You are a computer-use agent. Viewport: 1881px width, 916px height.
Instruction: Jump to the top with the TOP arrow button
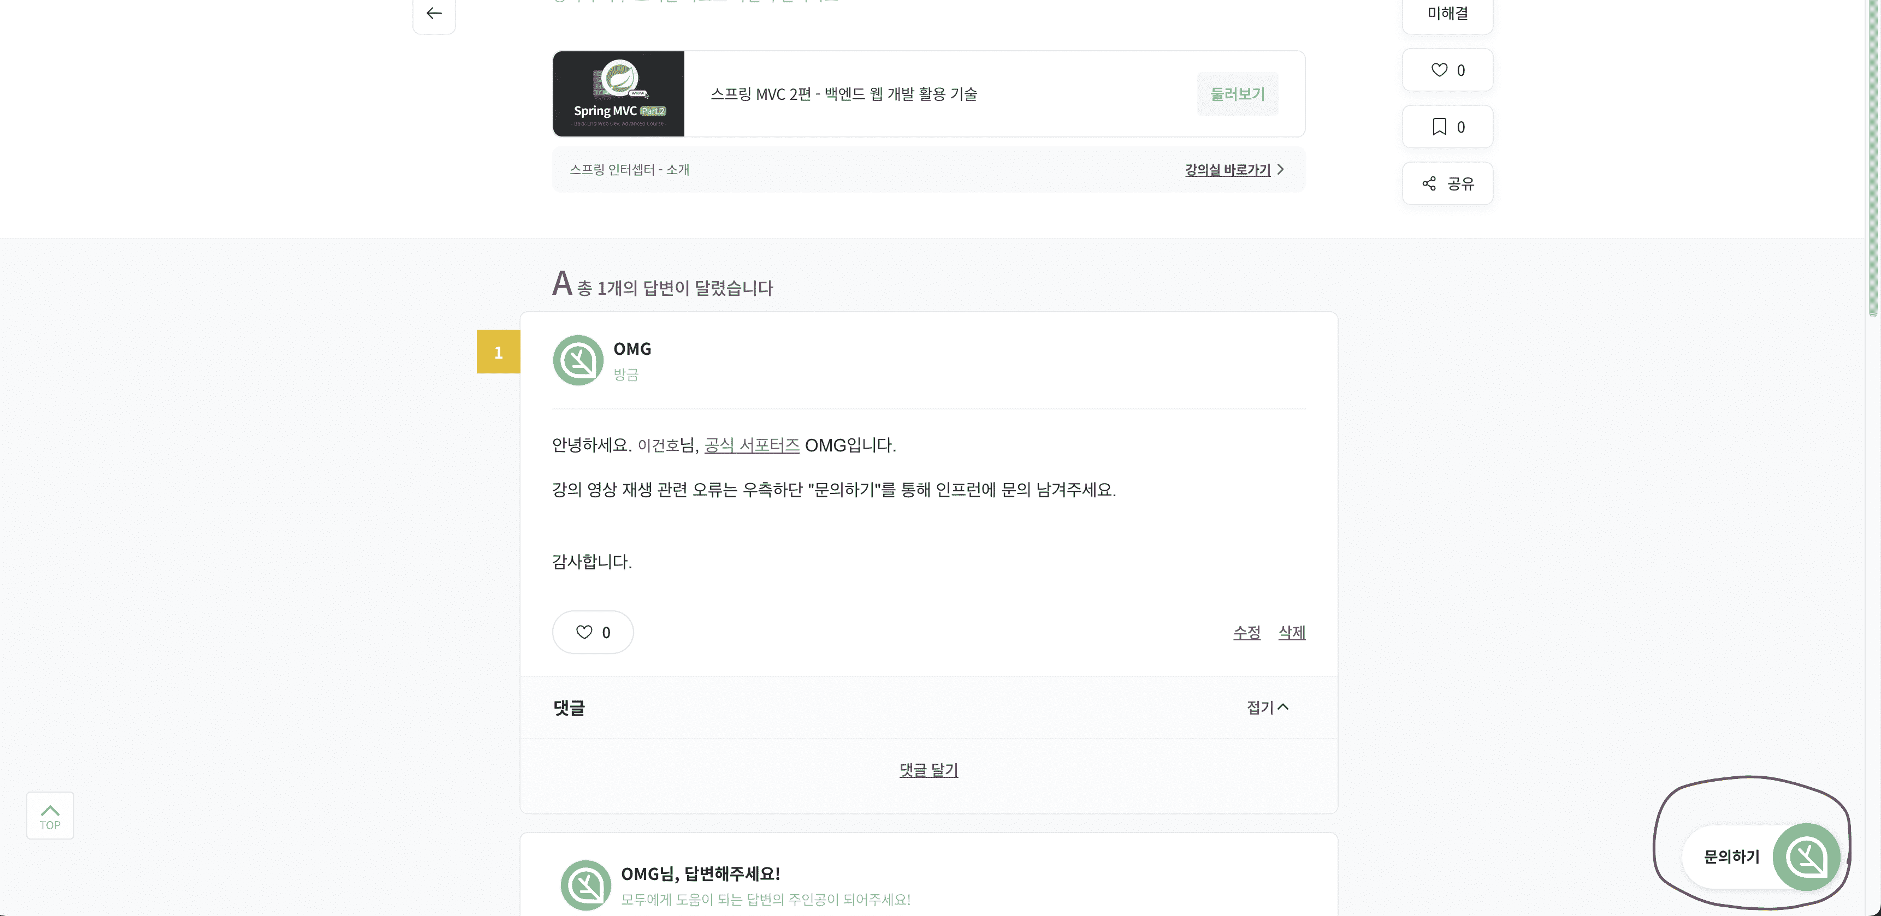pyautogui.click(x=50, y=815)
